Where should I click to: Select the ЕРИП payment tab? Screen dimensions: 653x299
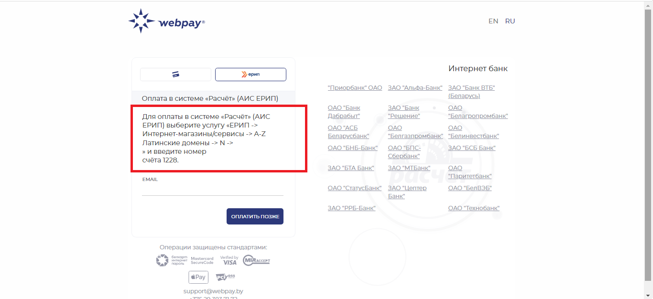(250, 75)
